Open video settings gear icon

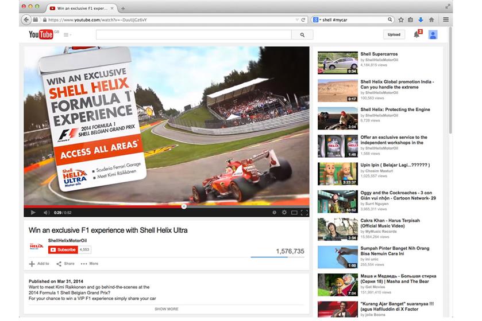click(284, 212)
